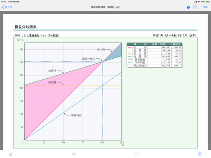Tap the light-blue 限界利益 legend swatch
The image size is (211, 158).
pos(130,63)
